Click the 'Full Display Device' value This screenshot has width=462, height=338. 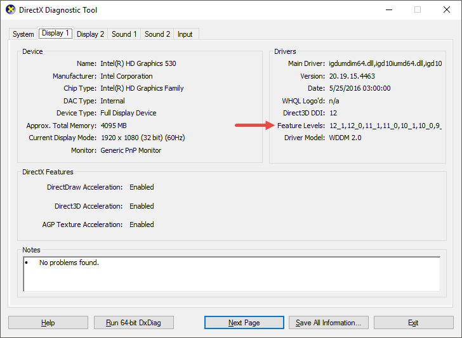pos(128,113)
